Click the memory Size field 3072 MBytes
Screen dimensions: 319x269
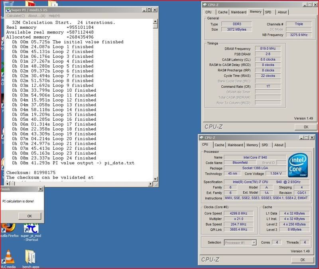point(236,29)
